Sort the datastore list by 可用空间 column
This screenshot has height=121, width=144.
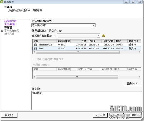coord(108,41)
